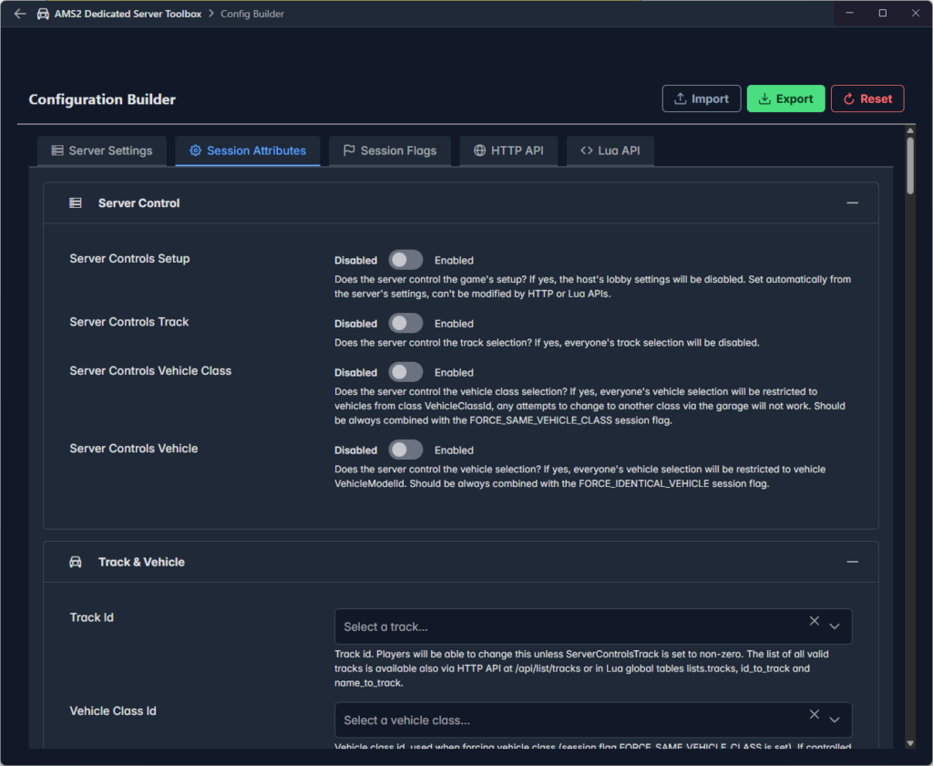
Task: Expand the Vehicle Class Id dropdown chevron
Action: [835, 719]
